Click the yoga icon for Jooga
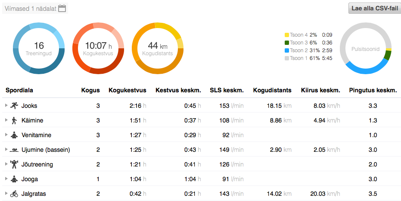 14,179
